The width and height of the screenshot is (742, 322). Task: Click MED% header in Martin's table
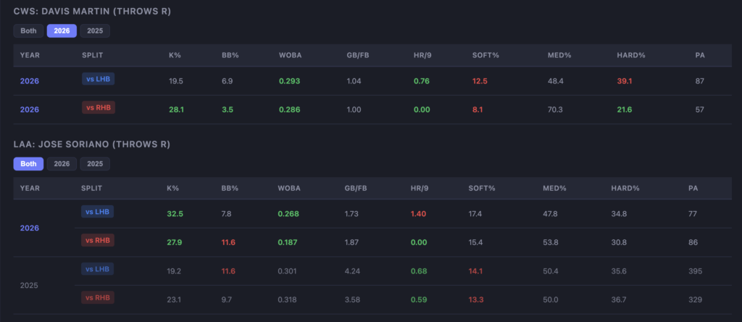559,55
